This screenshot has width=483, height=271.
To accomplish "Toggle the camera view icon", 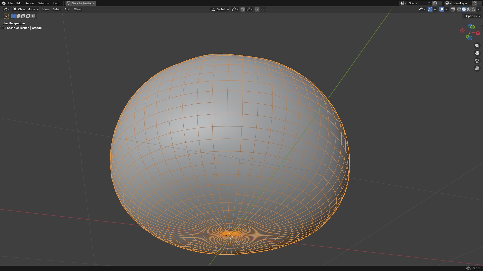I will point(477,61).
